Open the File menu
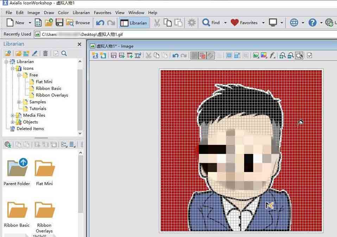The image size is (337, 237). [x=9, y=12]
